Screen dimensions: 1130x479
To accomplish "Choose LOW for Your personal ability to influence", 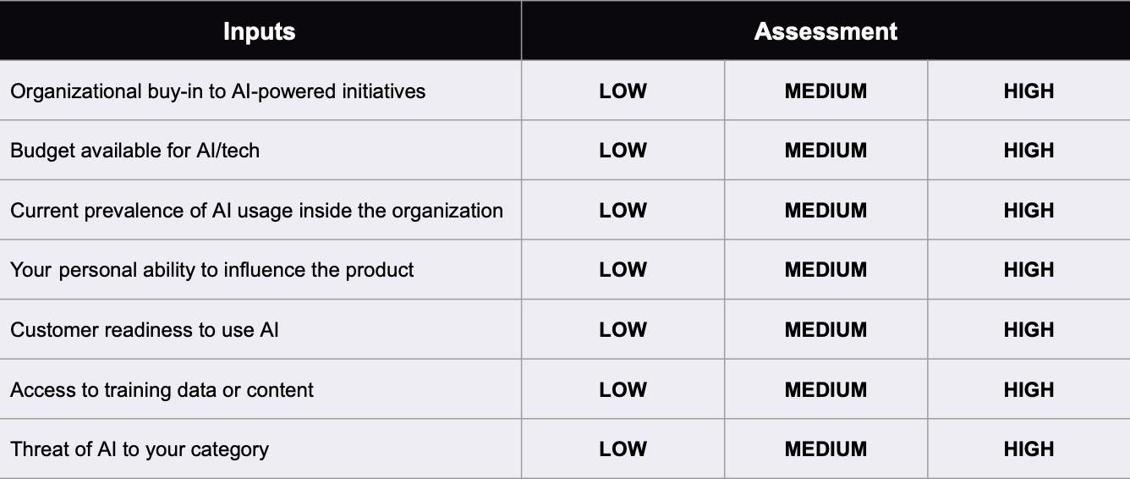I will (x=623, y=269).
